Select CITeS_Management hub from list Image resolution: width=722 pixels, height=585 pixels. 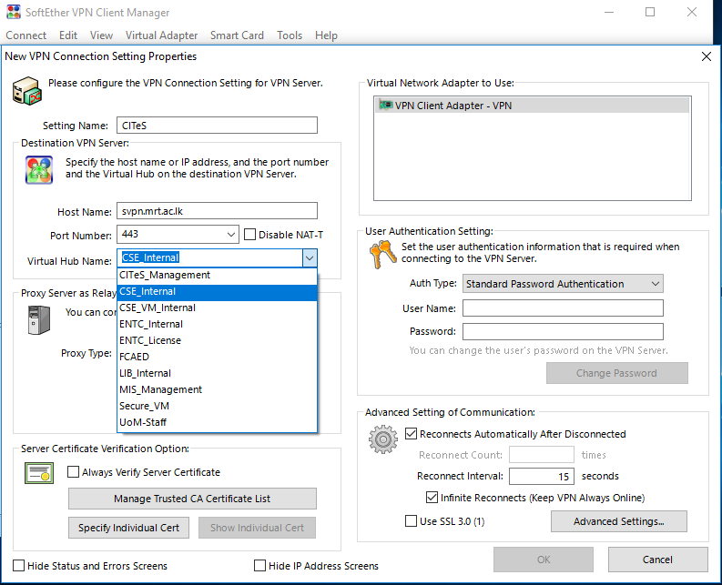(218, 275)
